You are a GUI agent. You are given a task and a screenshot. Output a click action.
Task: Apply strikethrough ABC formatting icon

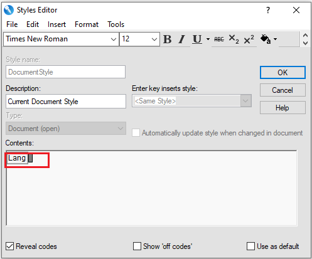point(219,39)
